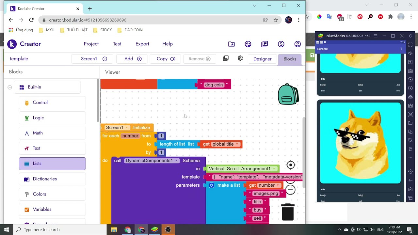Open the global title variable dropdown
The width and height of the screenshot is (418, 235).
point(237,144)
